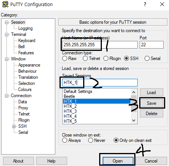
Task: Open the Telnet category in tree
Action: pos(24,114)
